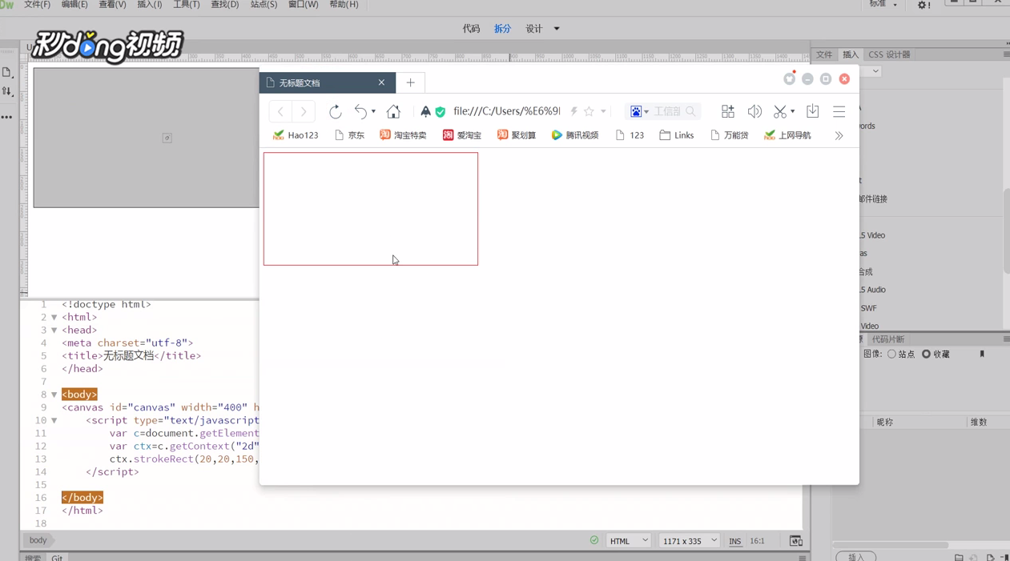The image size is (1010, 561).
Task: Click the real-time preview icon in status bar
Action: [795, 541]
